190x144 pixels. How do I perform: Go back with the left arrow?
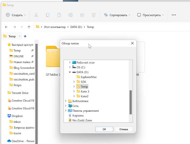point(6,27)
